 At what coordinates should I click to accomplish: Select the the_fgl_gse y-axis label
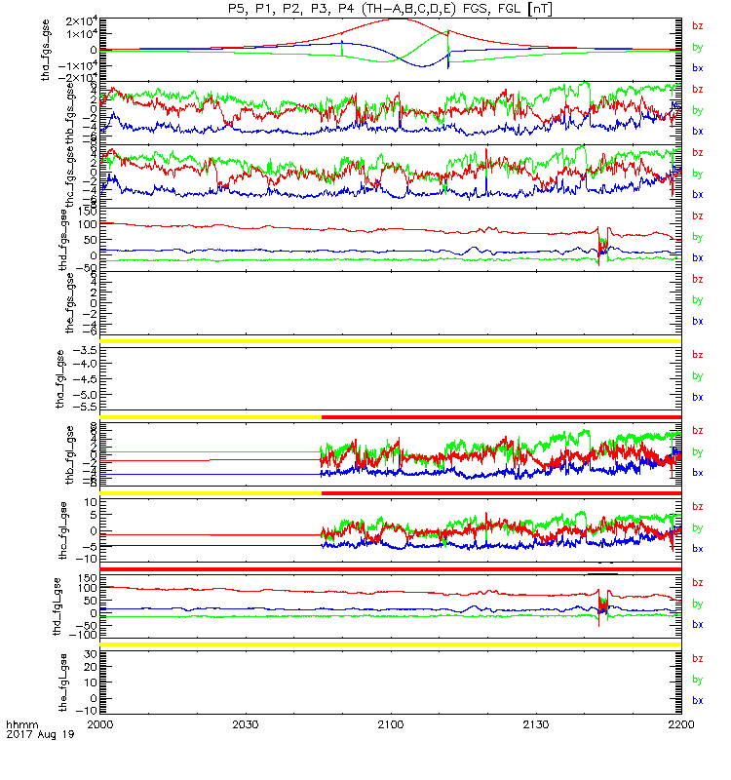[x=62, y=682]
